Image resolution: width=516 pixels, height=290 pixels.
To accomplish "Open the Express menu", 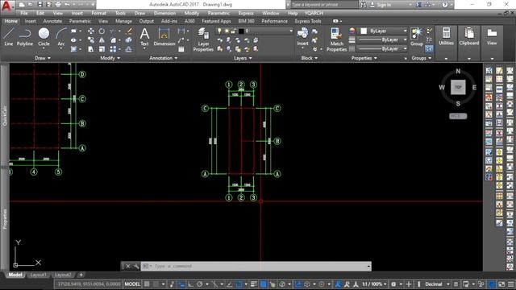I will (246, 13).
